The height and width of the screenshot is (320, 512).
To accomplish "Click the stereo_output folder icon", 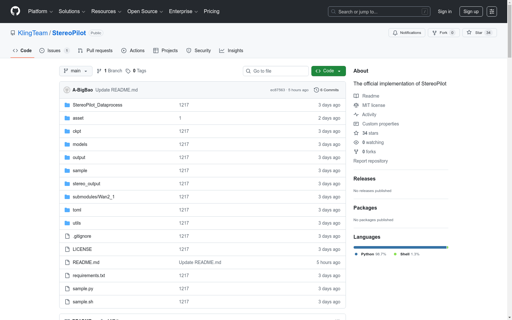I will (x=67, y=184).
